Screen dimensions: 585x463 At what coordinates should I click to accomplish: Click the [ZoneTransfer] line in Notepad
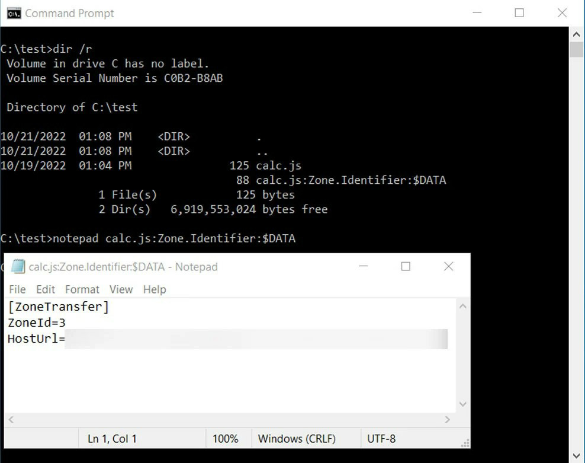[x=58, y=307]
